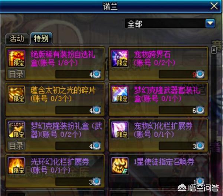The height and width of the screenshot is (196, 223).
Task: Click the 光环幻化栏扩展券 flame icon
Action: [x=16, y=166]
